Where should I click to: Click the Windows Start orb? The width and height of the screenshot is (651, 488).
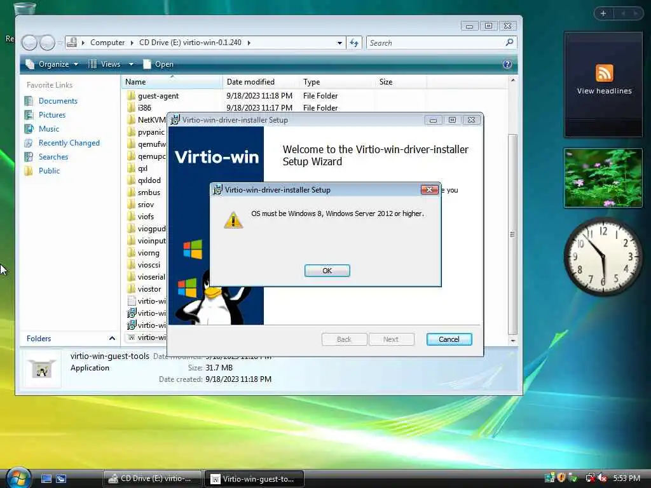pos(18,478)
